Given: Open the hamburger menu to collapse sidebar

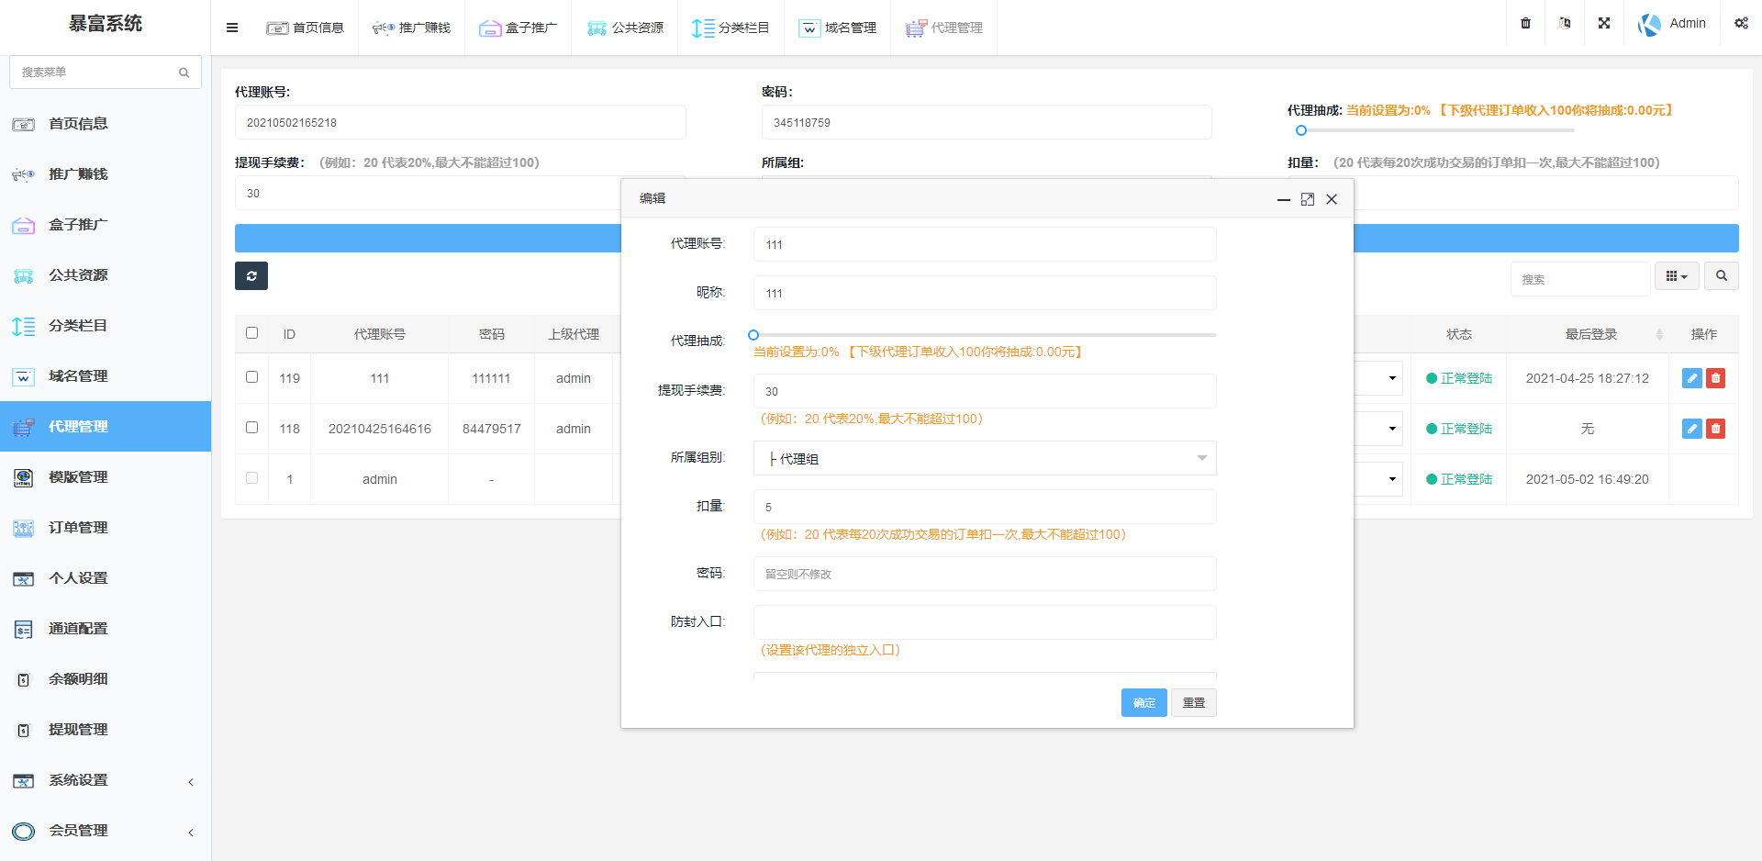Looking at the screenshot, I should point(231,27).
